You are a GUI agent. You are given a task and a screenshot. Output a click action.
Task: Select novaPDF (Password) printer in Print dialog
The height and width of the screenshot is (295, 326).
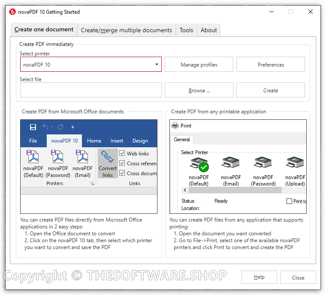click(x=263, y=172)
